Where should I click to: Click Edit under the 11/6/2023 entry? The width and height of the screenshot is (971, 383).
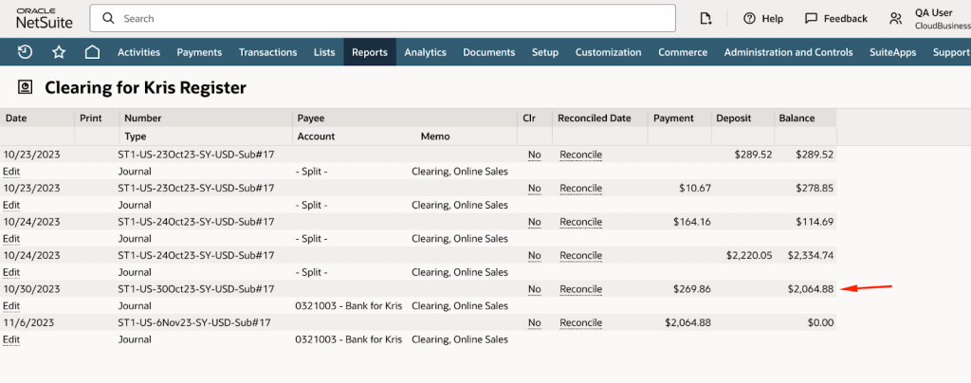click(11, 339)
